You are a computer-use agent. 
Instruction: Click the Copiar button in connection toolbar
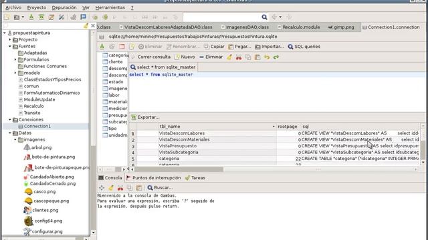coord(214,47)
